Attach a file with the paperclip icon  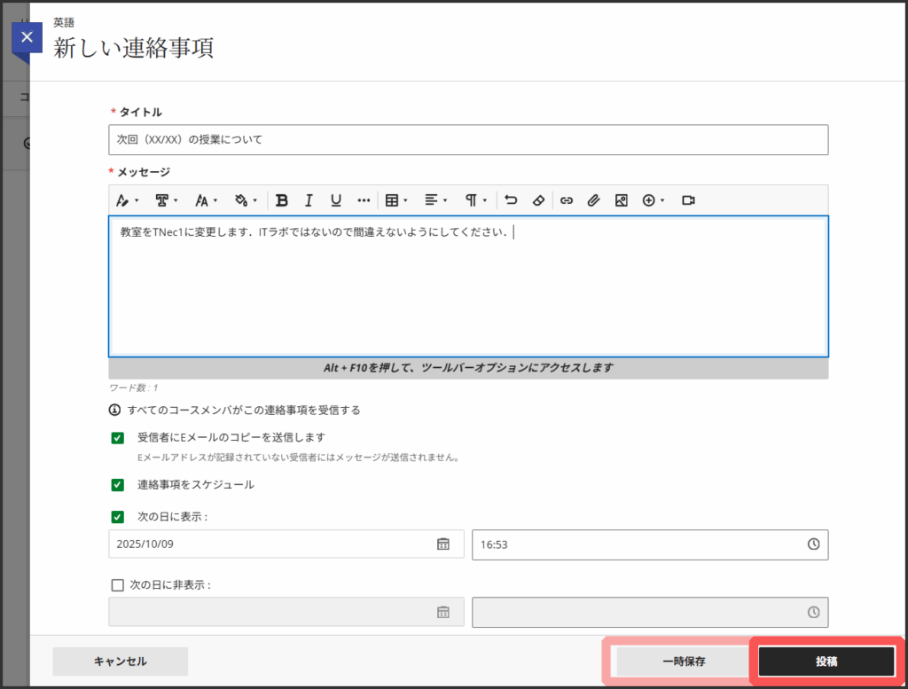(594, 200)
